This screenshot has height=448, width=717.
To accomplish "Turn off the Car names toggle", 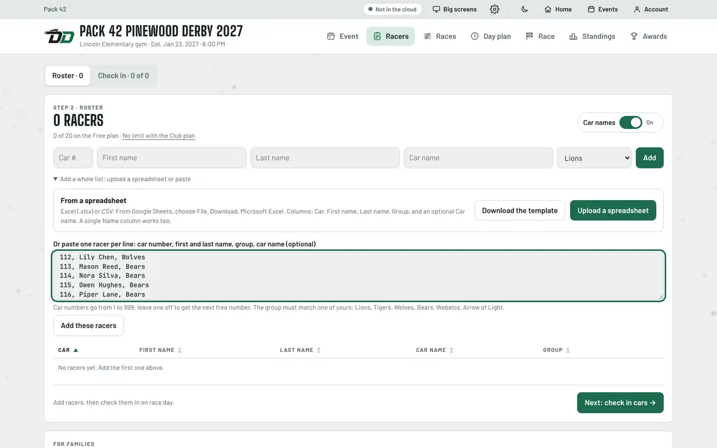I will tap(630, 122).
